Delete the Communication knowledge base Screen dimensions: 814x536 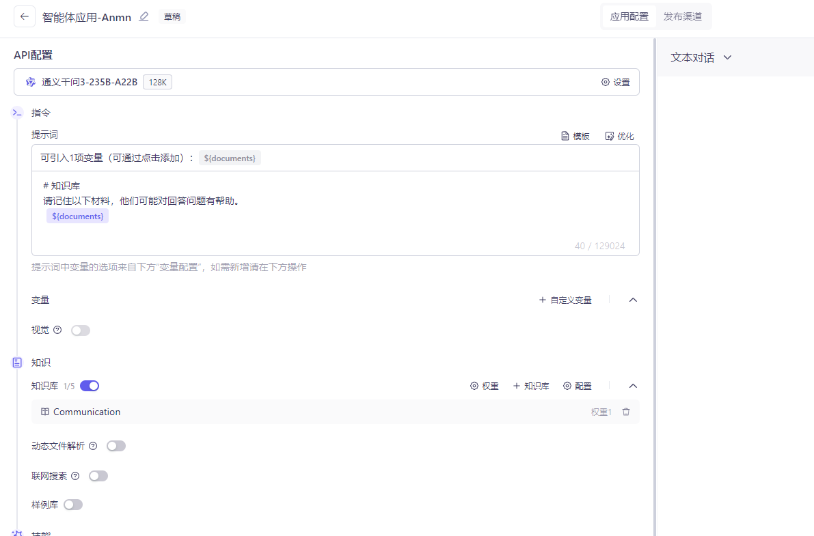point(626,412)
